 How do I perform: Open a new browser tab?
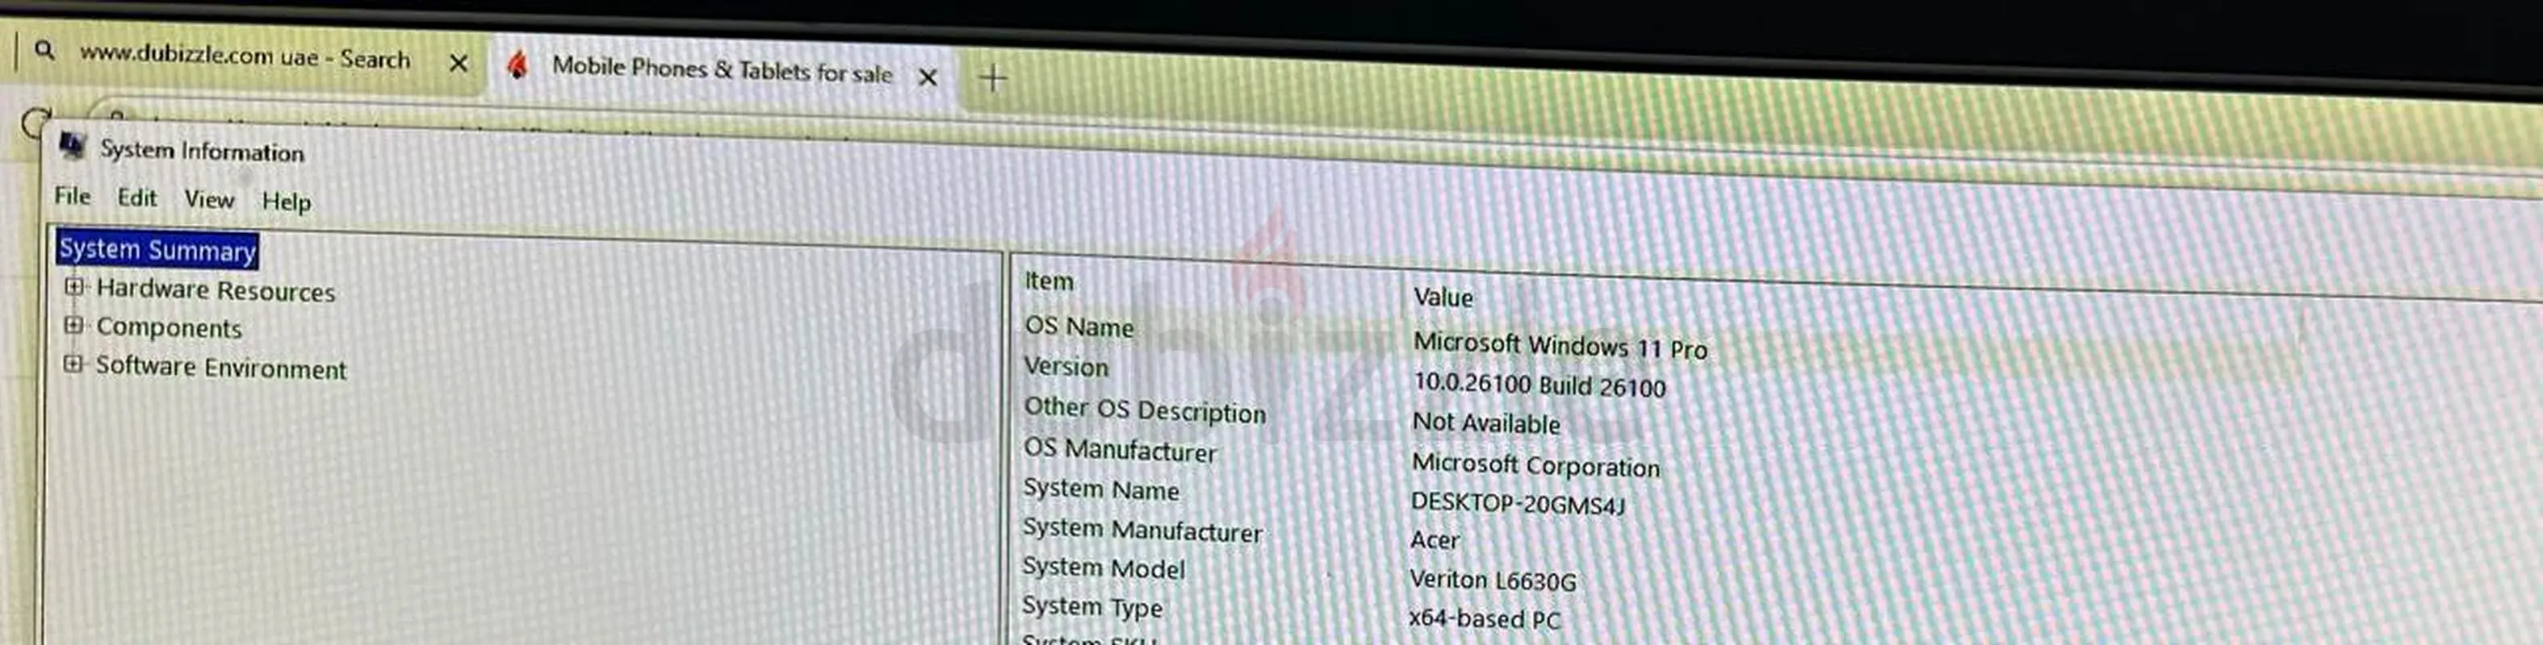993,77
